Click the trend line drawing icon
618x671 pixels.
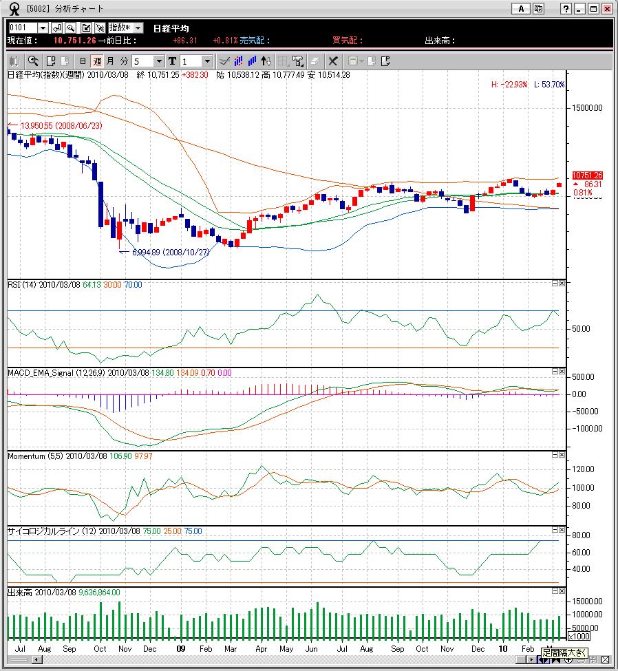(224, 61)
